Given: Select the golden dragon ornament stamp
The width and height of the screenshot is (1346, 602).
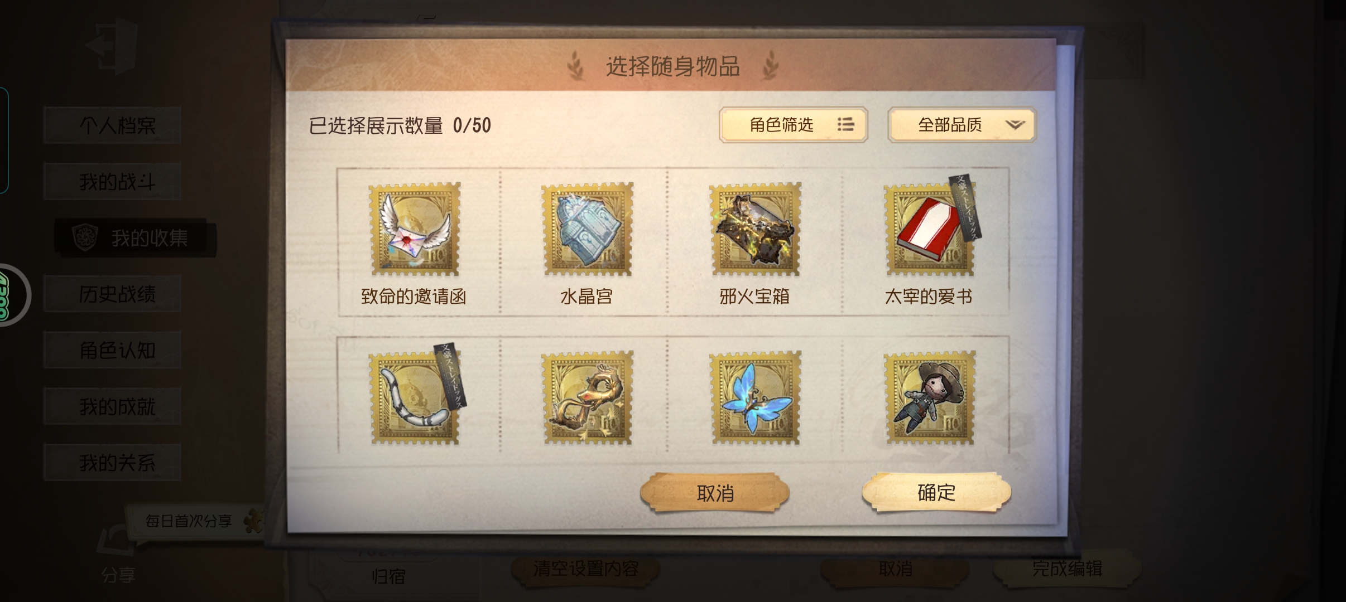Looking at the screenshot, I should point(587,397).
